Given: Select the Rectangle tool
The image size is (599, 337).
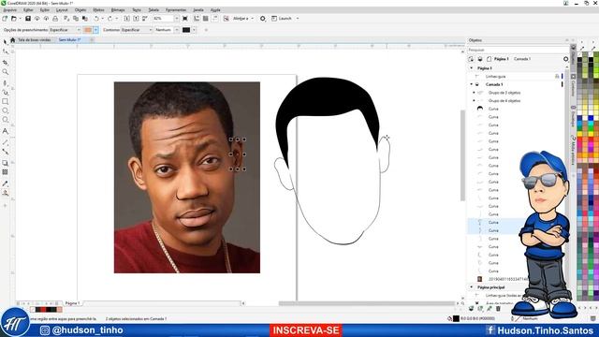Looking at the screenshot, I should [5, 102].
